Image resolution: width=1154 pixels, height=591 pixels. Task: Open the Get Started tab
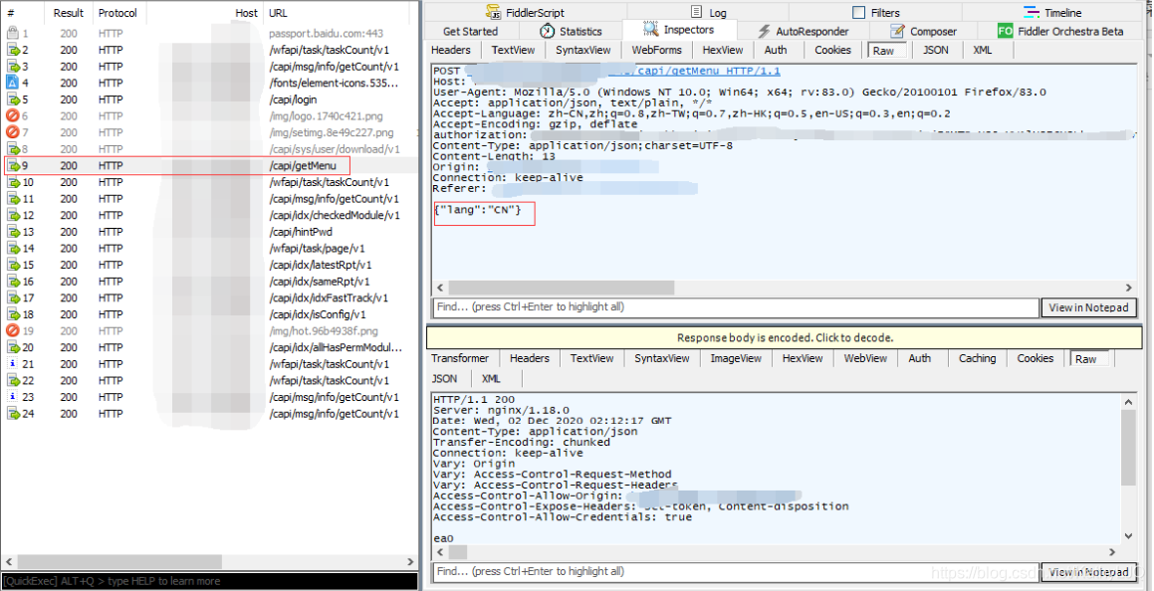click(470, 32)
